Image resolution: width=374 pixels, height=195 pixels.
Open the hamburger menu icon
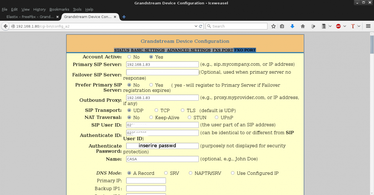(x=368, y=26)
